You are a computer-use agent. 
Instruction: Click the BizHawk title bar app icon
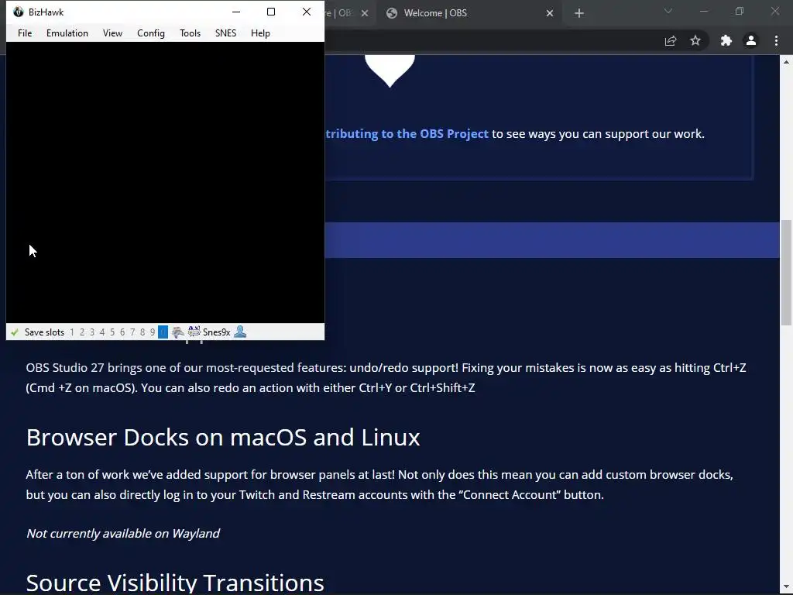tap(19, 12)
